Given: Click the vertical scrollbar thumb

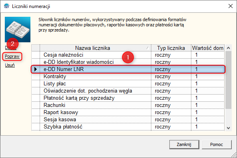Looking at the screenshot, I should tap(228, 80).
